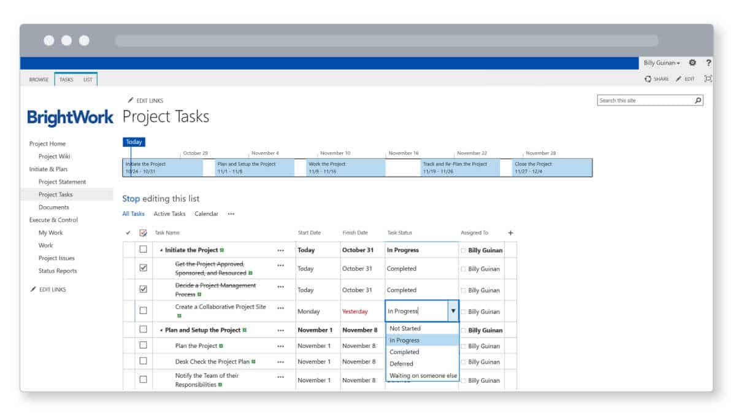736x416 pixels.
Task: Open ellipsis menu for Plan the Project
Action: [280, 346]
